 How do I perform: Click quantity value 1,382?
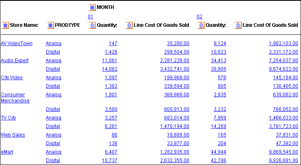pyautogui.click(x=111, y=86)
